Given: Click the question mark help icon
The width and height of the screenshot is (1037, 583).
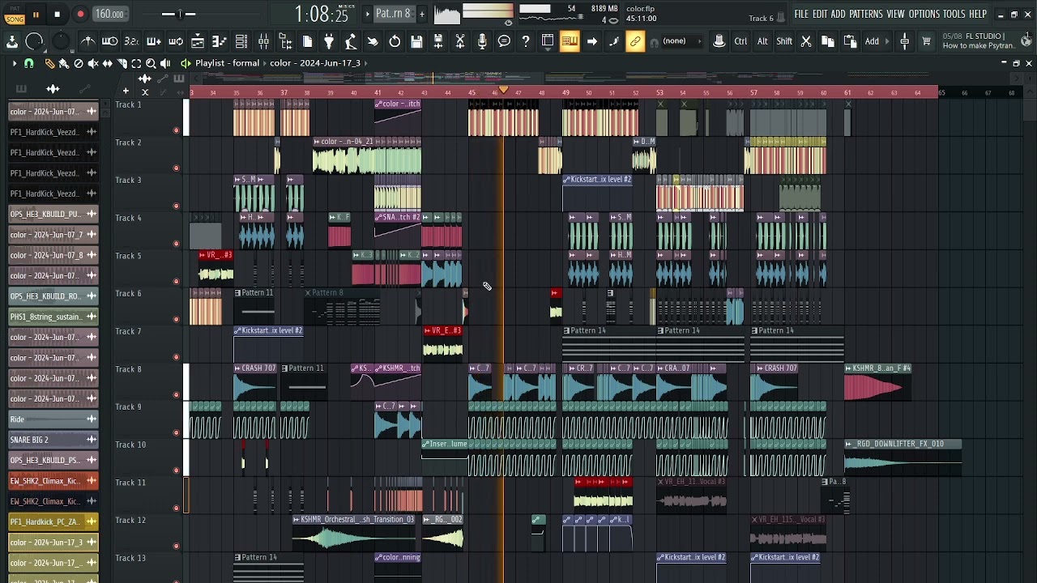Looking at the screenshot, I should click(526, 41).
